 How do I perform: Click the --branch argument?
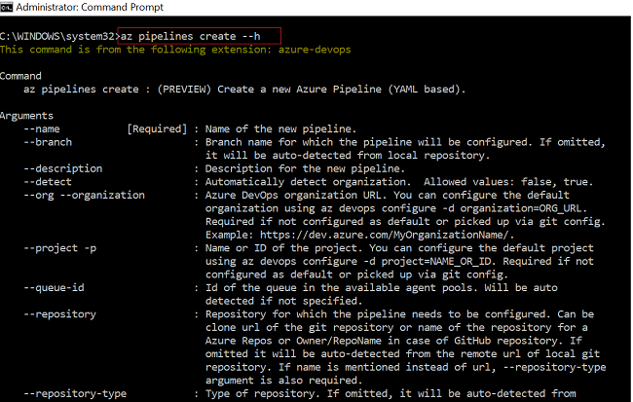click(x=48, y=142)
